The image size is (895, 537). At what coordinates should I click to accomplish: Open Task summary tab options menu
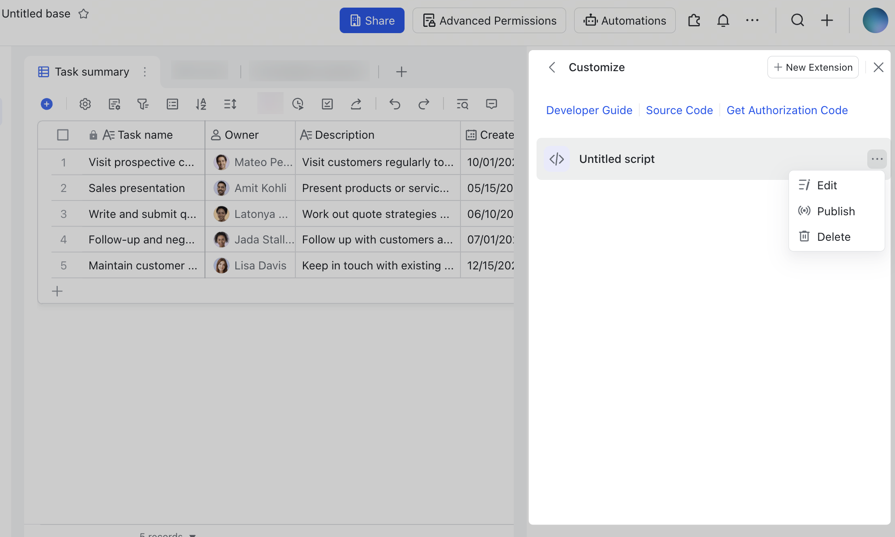[x=145, y=72]
